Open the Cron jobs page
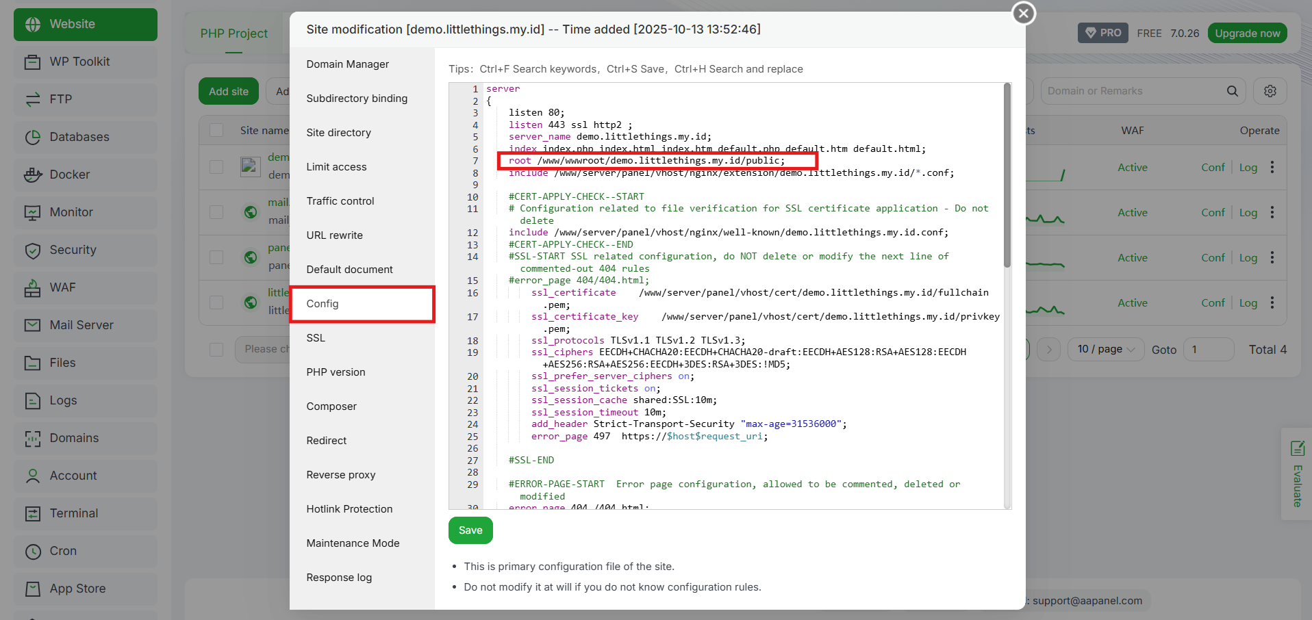This screenshot has height=620, width=1312. coord(86,551)
